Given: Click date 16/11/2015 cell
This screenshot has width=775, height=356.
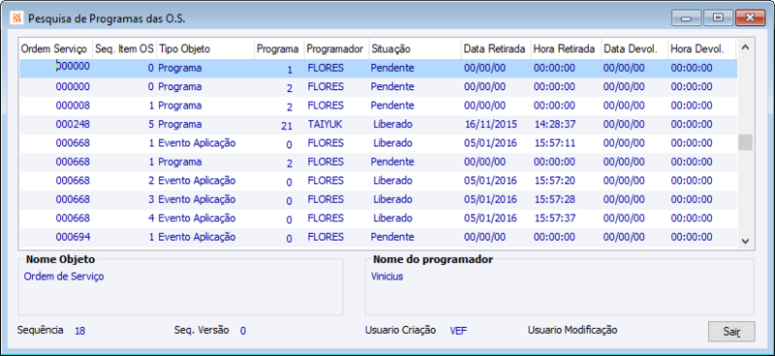Looking at the screenshot, I should click(490, 125).
